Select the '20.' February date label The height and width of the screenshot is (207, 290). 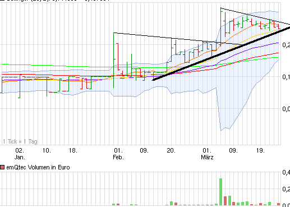click(x=171, y=150)
